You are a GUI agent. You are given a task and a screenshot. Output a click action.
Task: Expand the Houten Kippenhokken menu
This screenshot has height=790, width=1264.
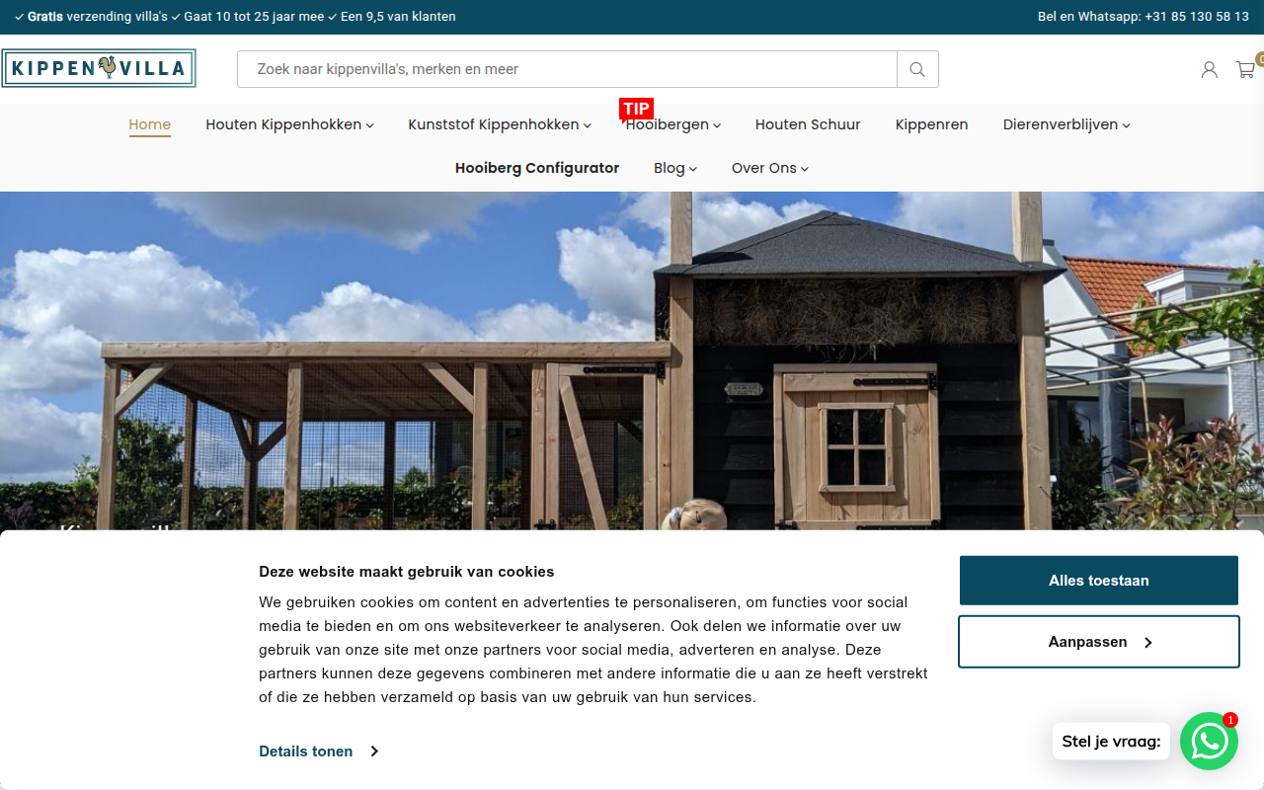click(289, 124)
